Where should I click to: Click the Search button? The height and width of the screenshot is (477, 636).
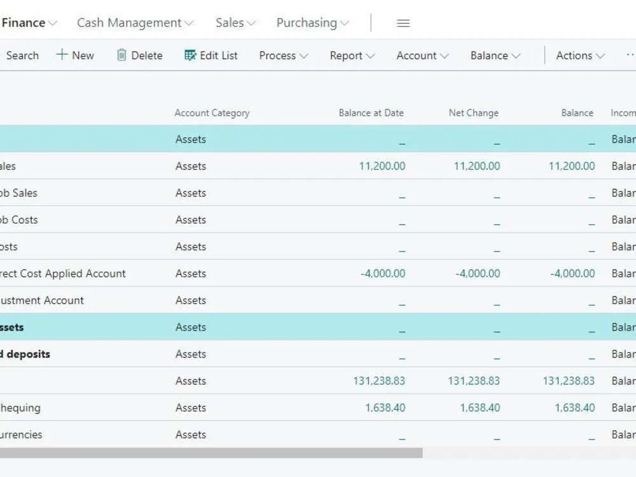point(23,55)
